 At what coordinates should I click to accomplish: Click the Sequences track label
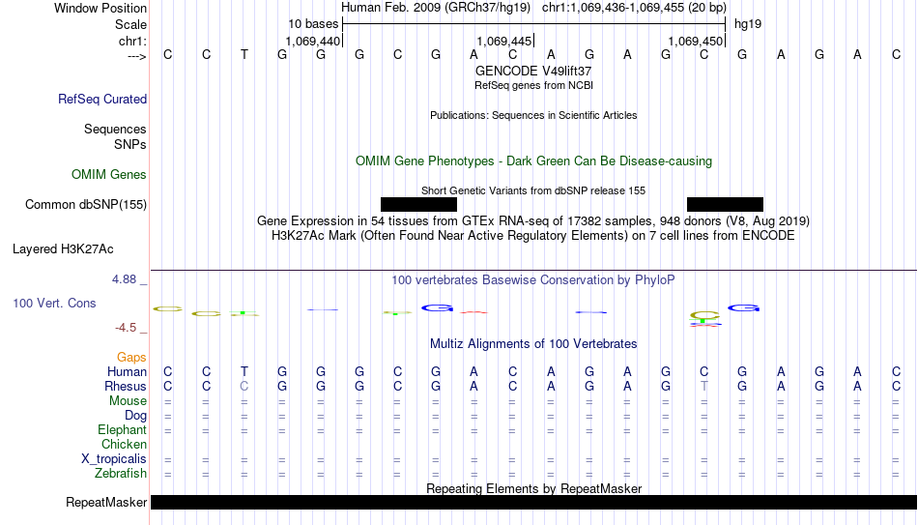[x=115, y=129]
